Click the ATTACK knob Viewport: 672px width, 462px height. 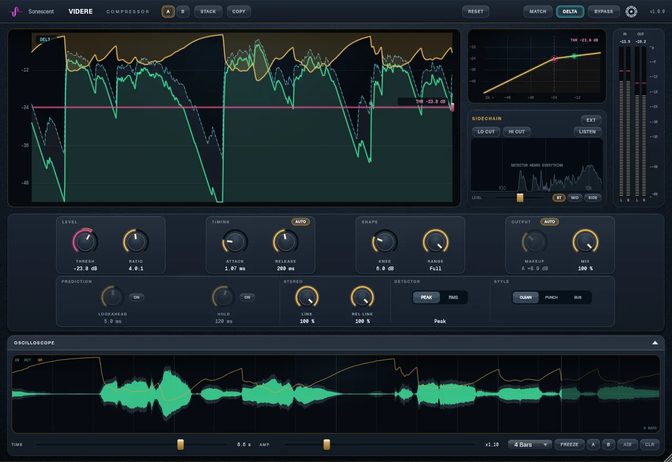(x=235, y=242)
